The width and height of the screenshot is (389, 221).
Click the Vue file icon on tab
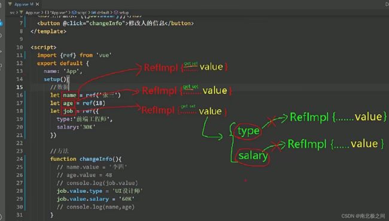point(10,4)
